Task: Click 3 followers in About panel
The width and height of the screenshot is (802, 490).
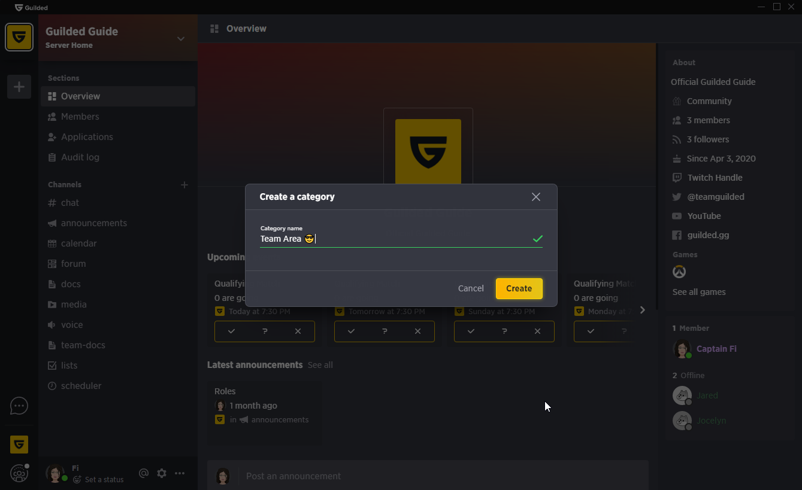Action: (708, 139)
